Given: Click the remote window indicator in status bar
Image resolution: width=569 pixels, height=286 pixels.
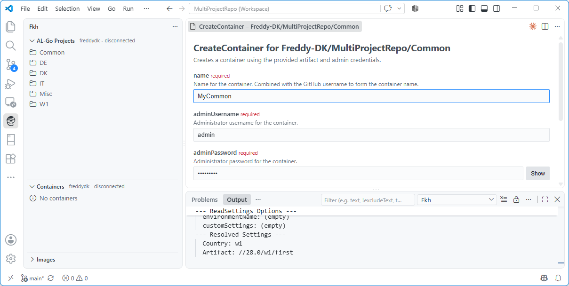Looking at the screenshot, I should click(11, 278).
